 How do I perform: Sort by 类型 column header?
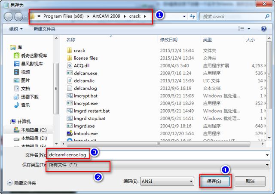click(x=207, y=40)
